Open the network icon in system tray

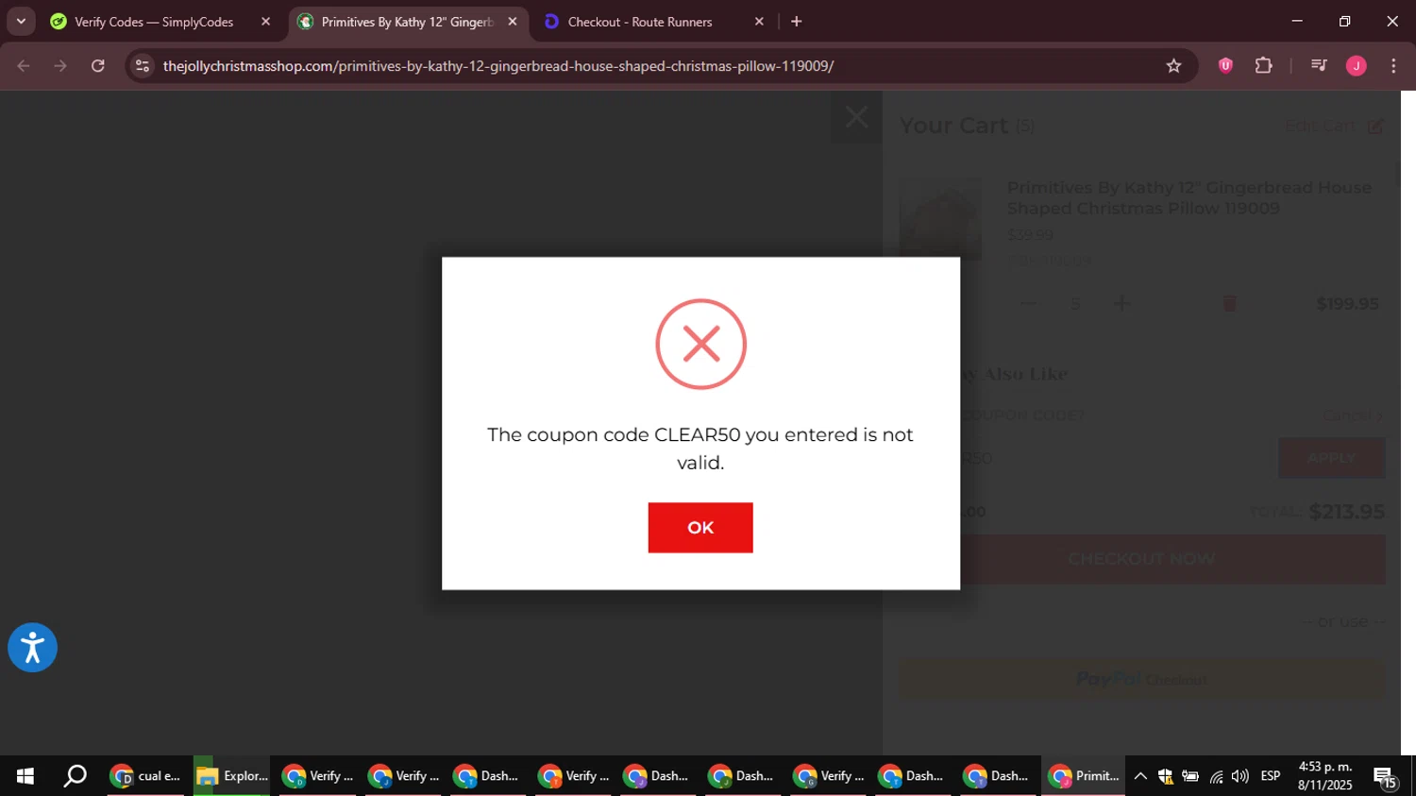point(1216,776)
